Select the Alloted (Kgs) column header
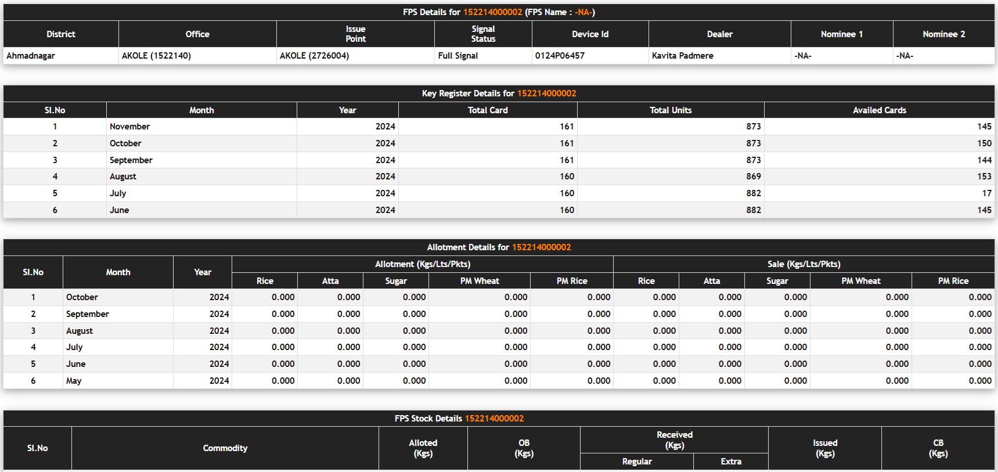The height and width of the screenshot is (472, 998). (x=423, y=448)
